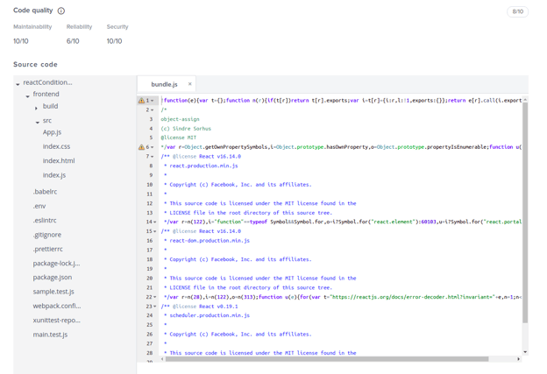Image resolution: width=547 pixels, height=374 pixels.
Task: Switch to the bundle.js tab
Action: pyautogui.click(x=164, y=84)
